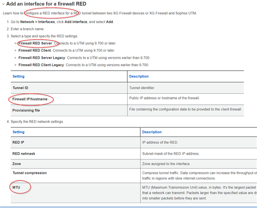Screen dimensions: 257x208
Task: Select the 'Tunnel compression' setting cell
Action: (x=76, y=175)
